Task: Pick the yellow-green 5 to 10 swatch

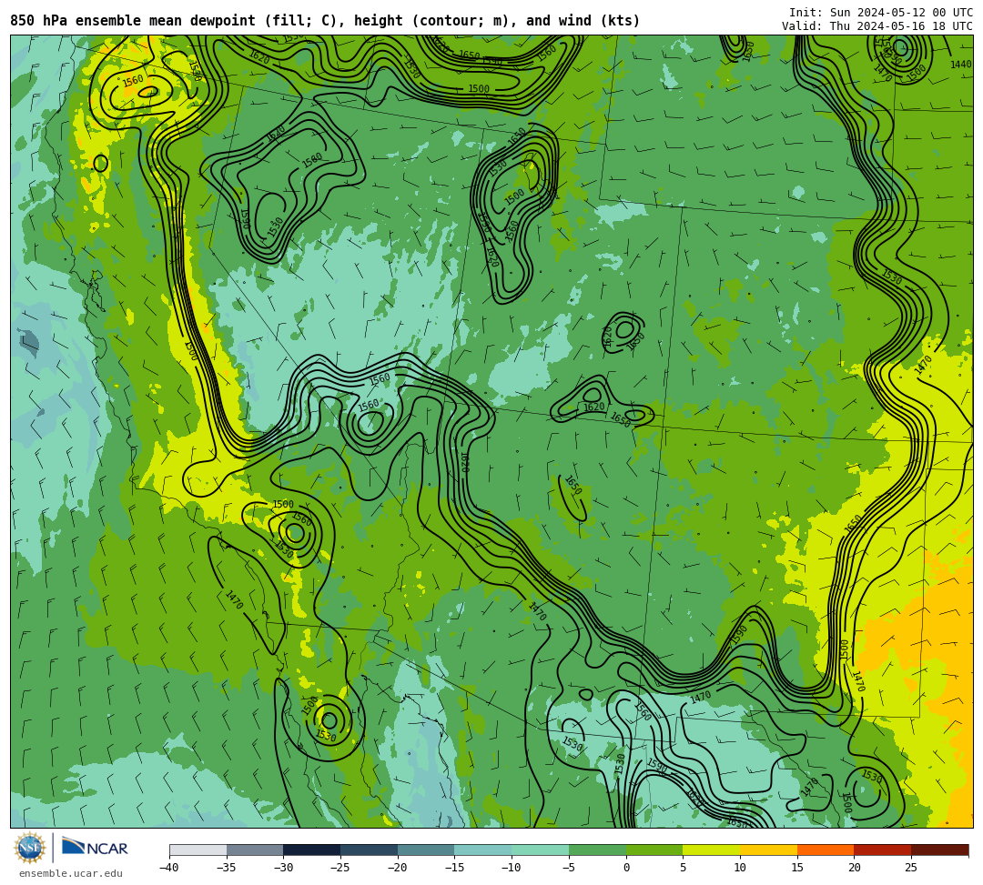Action: point(712,850)
